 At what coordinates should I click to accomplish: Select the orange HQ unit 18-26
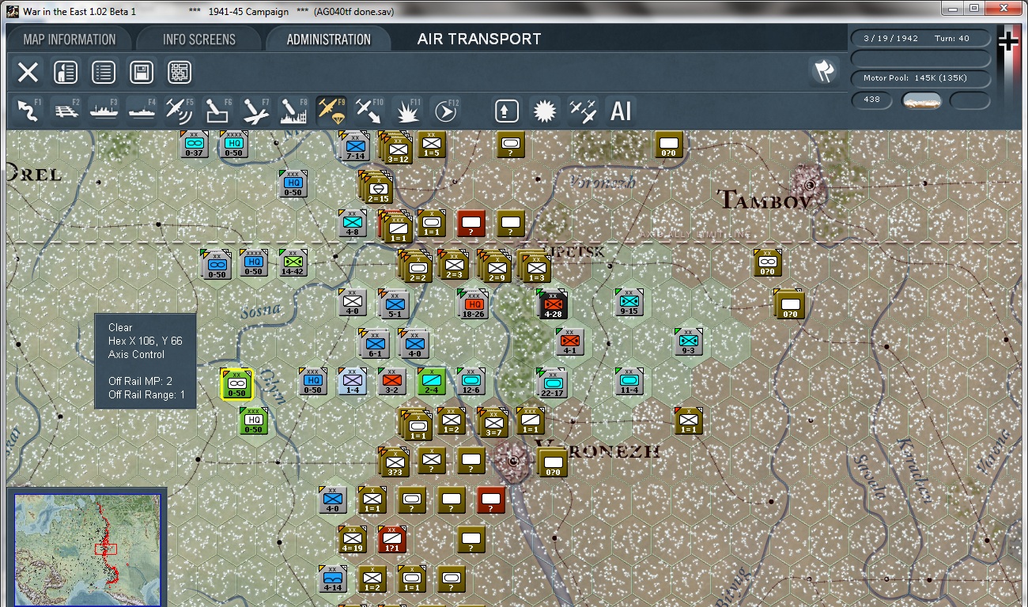pos(473,303)
